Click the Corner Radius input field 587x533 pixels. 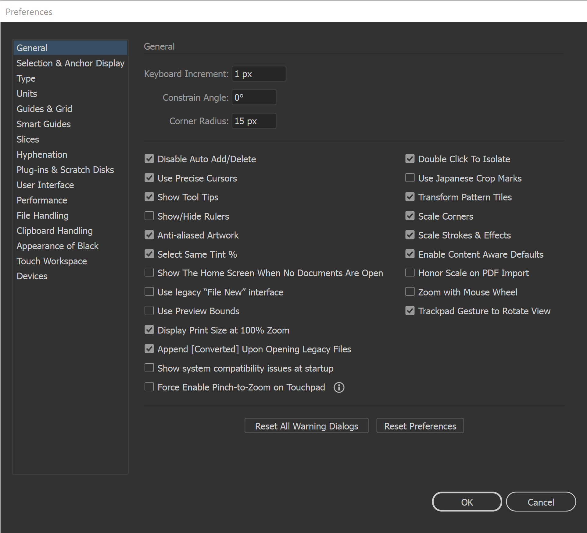tap(254, 121)
